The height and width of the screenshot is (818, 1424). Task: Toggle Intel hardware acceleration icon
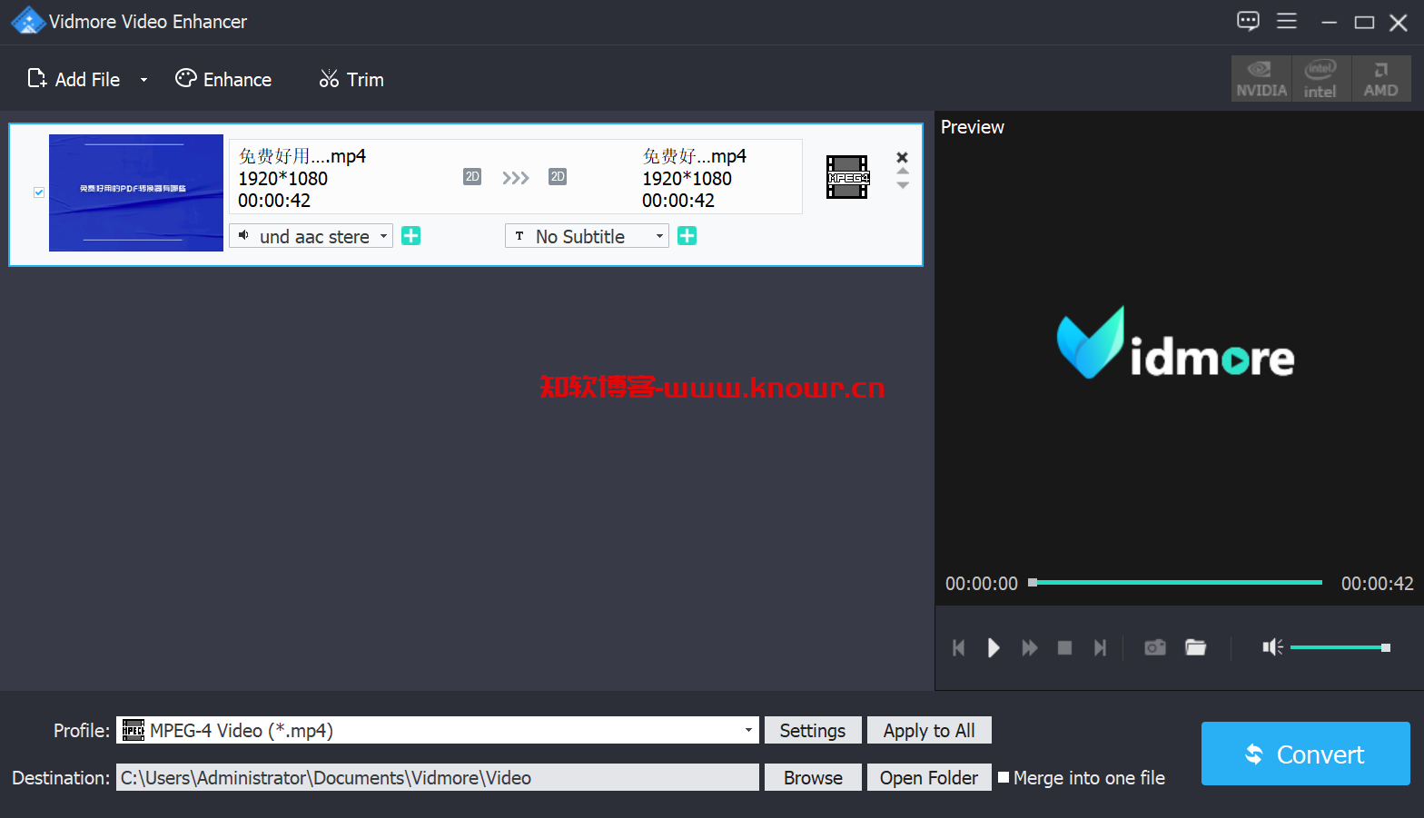(1320, 79)
